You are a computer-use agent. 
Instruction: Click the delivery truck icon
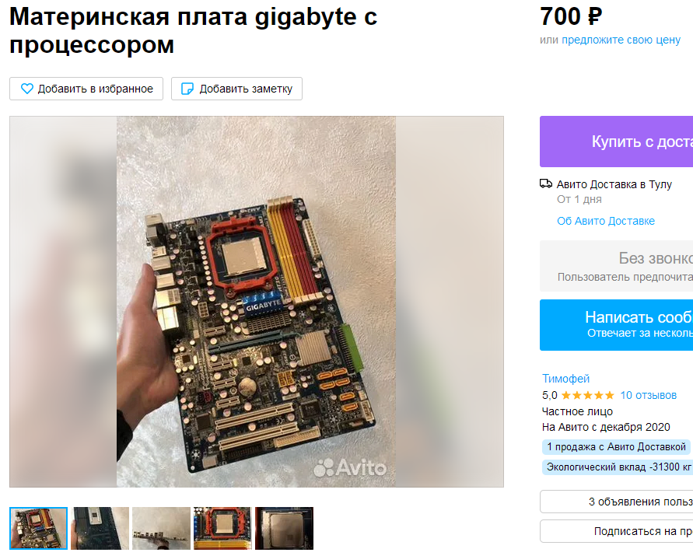546,184
